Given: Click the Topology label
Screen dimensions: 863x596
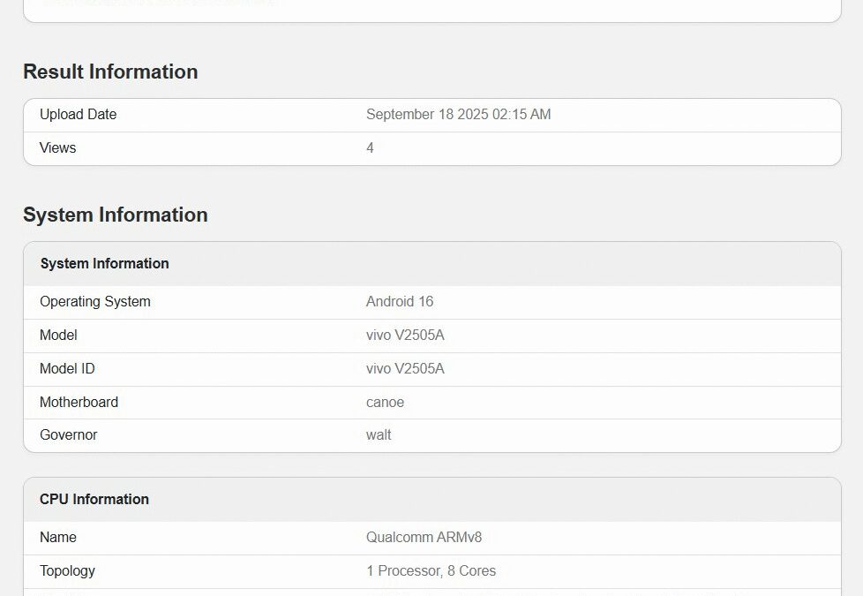Looking at the screenshot, I should click(x=67, y=570).
